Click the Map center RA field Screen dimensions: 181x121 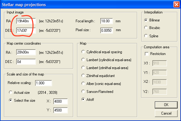(26, 52)
